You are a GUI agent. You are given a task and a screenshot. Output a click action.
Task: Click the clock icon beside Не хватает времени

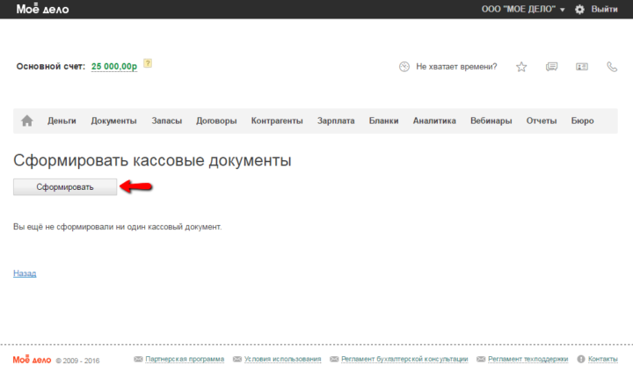[404, 67]
